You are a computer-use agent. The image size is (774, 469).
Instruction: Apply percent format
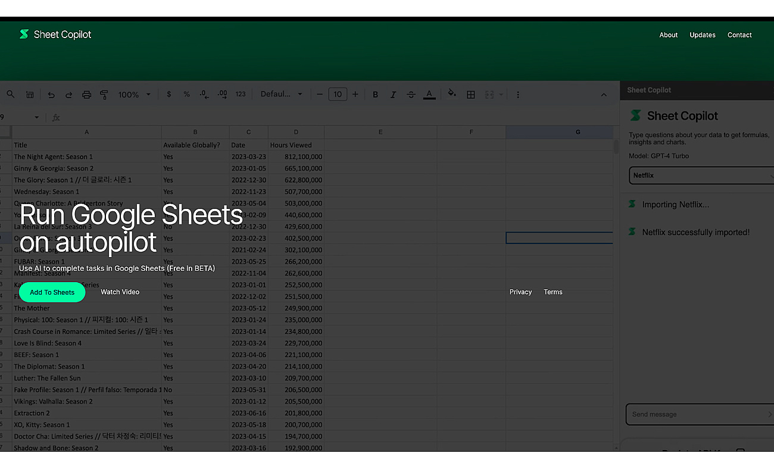[x=186, y=94]
